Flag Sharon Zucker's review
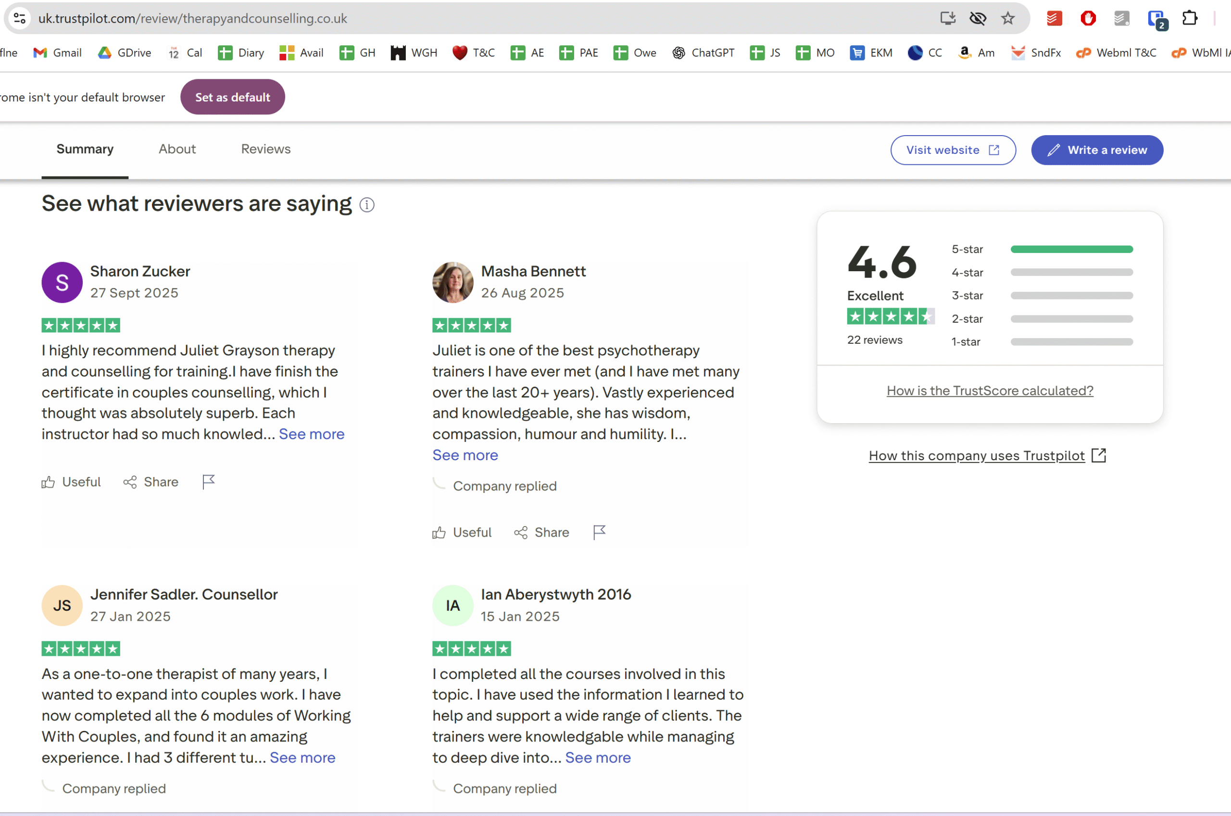The height and width of the screenshot is (816, 1231). tap(208, 482)
